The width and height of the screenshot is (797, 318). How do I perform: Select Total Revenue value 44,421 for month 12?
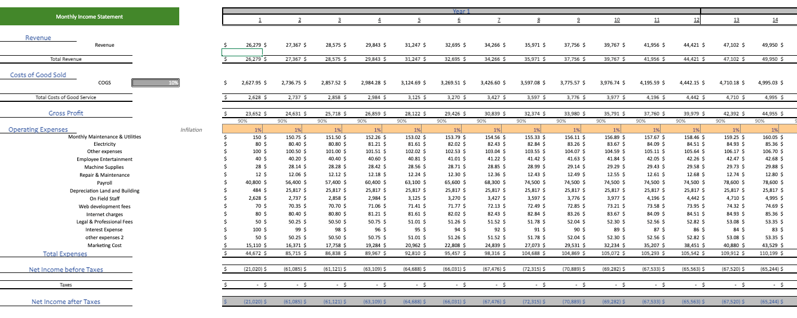tap(692, 59)
